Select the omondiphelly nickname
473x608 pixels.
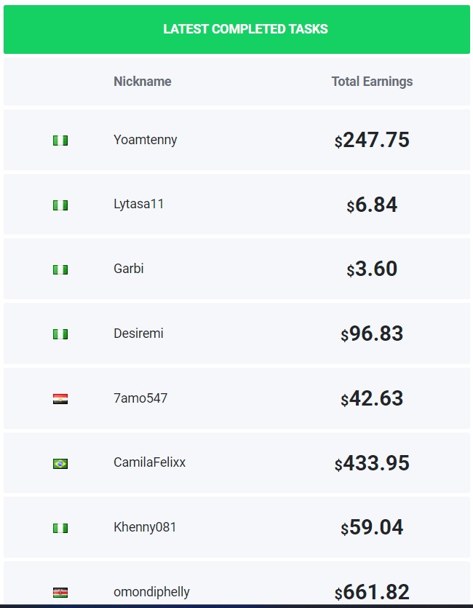[x=151, y=592]
